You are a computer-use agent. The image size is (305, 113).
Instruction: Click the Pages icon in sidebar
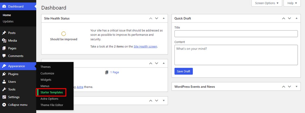click(x=4, y=48)
